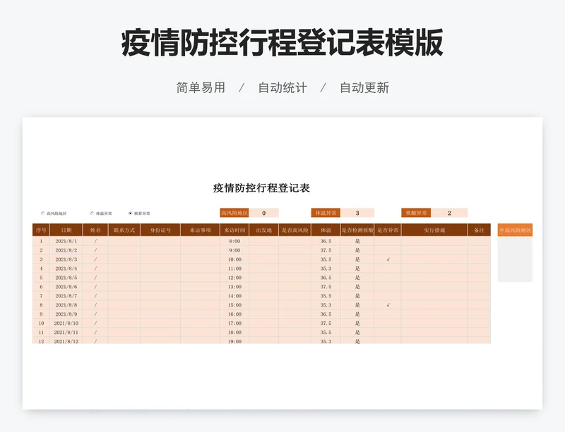The image size is (565, 432).
Task: Click the 核酸异常 count value cell
Action: [449, 213]
